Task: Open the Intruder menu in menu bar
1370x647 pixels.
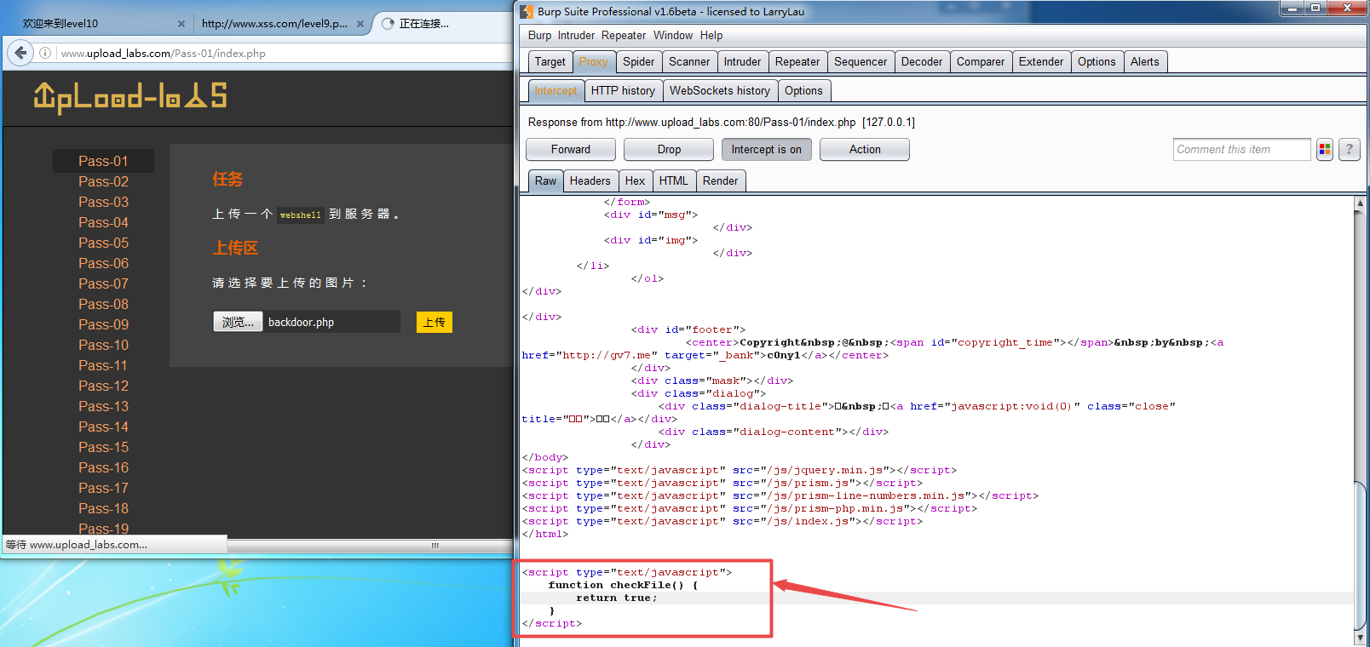Action: point(576,36)
